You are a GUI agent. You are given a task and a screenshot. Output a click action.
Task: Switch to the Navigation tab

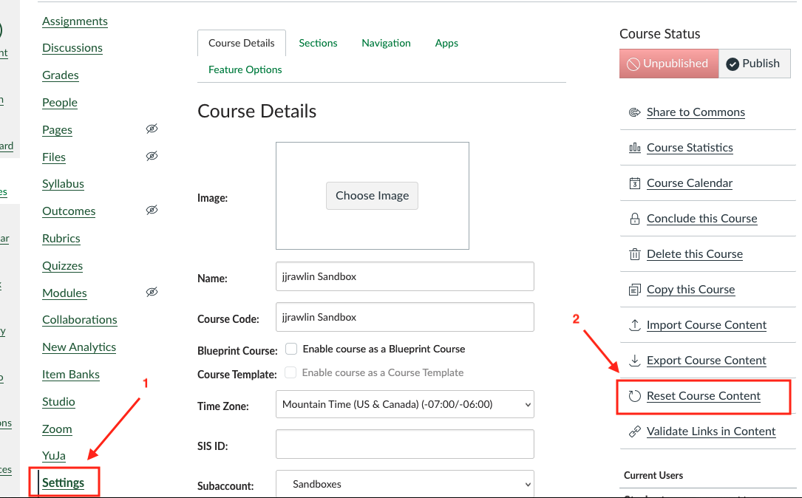[x=386, y=43]
